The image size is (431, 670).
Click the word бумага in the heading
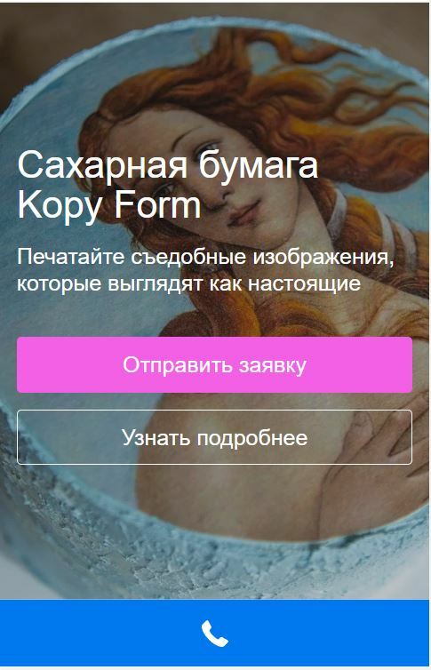click(259, 165)
